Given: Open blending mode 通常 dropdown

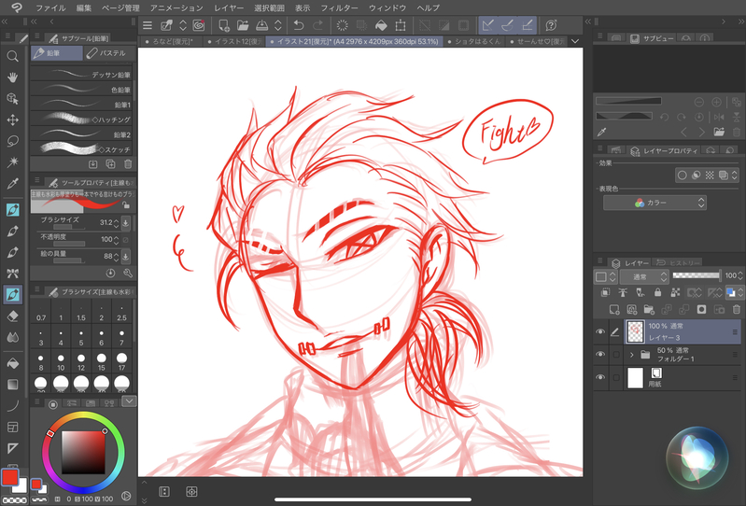Looking at the screenshot, I should click(x=644, y=276).
